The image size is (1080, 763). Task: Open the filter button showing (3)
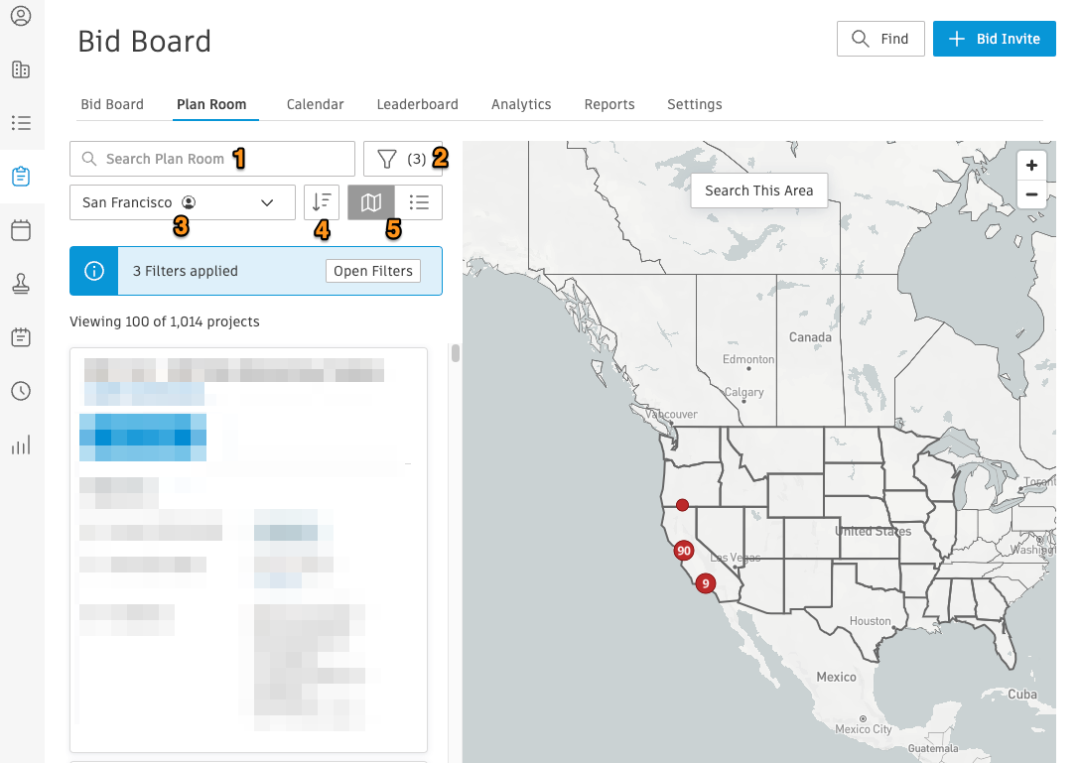click(402, 159)
